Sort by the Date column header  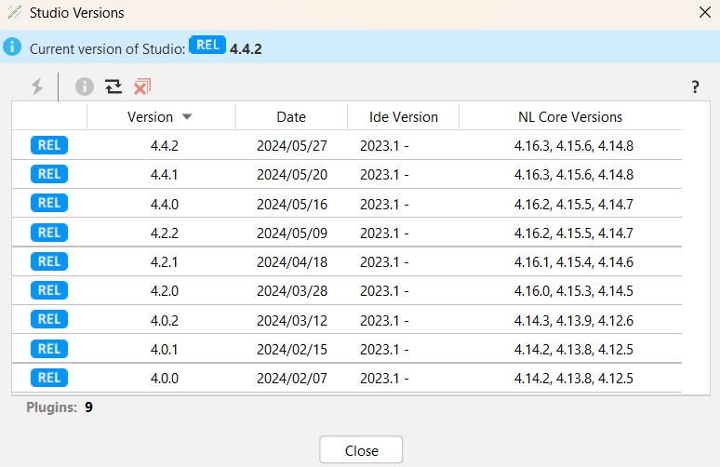point(291,117)
